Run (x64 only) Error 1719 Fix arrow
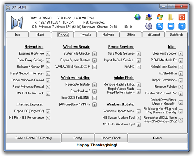 (x=95, y=105)
